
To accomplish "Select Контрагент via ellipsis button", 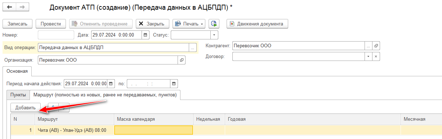I will pos(368,46).
